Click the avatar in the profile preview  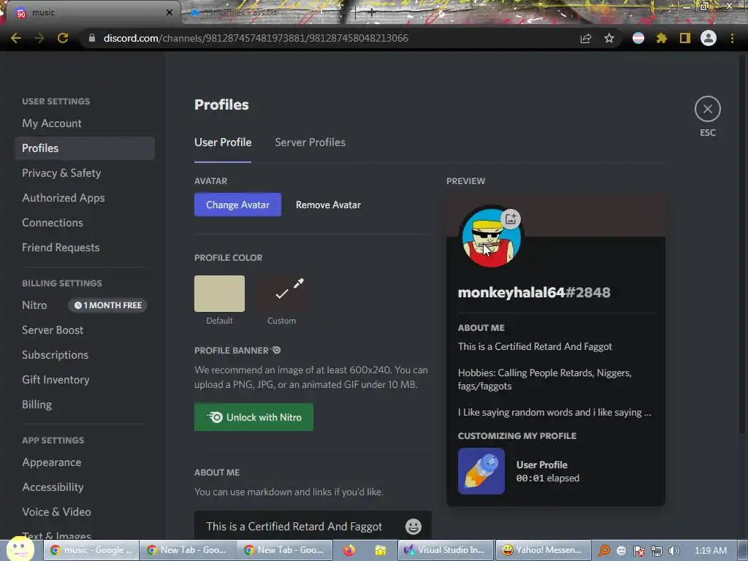pyautogui.click(x=492, y=238)
